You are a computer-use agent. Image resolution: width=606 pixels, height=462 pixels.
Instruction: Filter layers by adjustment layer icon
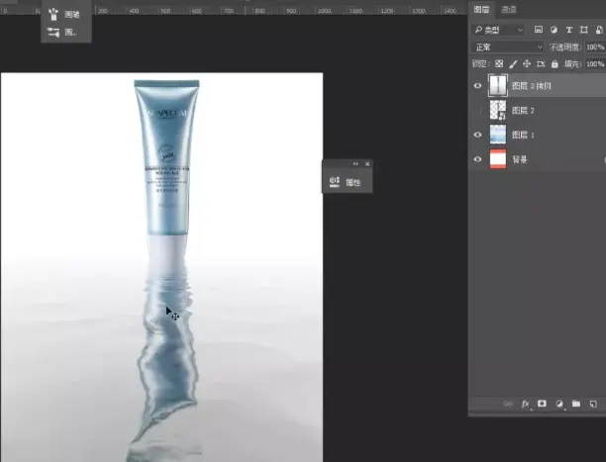coord(554,30)
